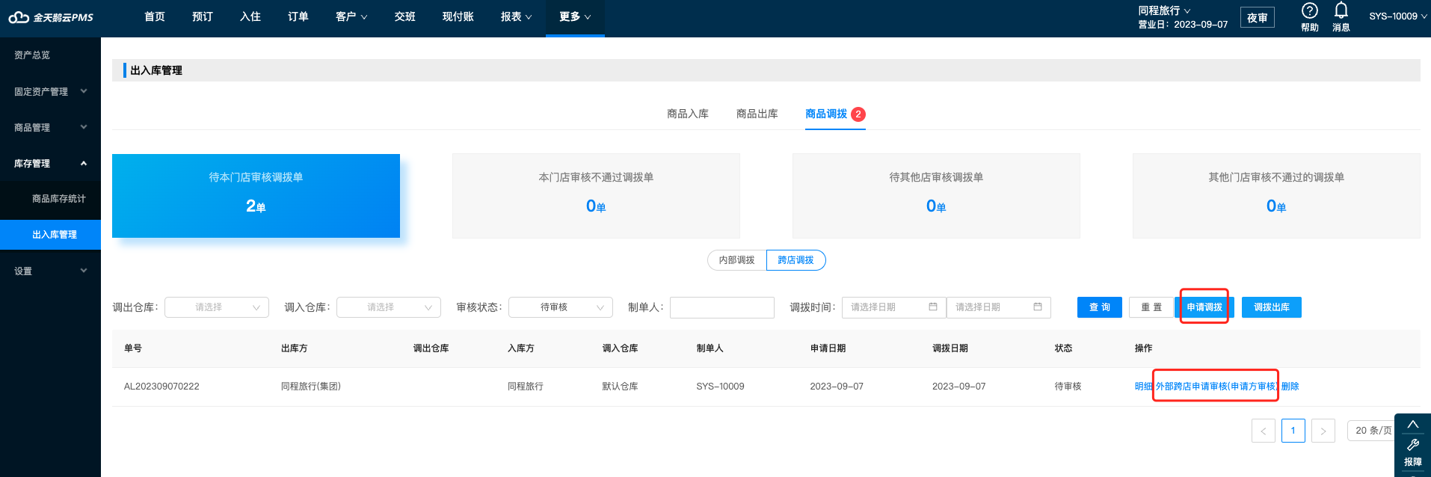
Task: Focus the 制单人 input field
Action: pyautogui.click(x=722, y=307)
